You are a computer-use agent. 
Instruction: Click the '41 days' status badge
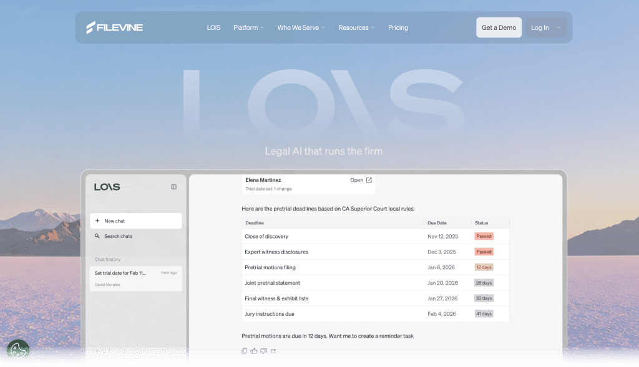(x=484, y=313)
